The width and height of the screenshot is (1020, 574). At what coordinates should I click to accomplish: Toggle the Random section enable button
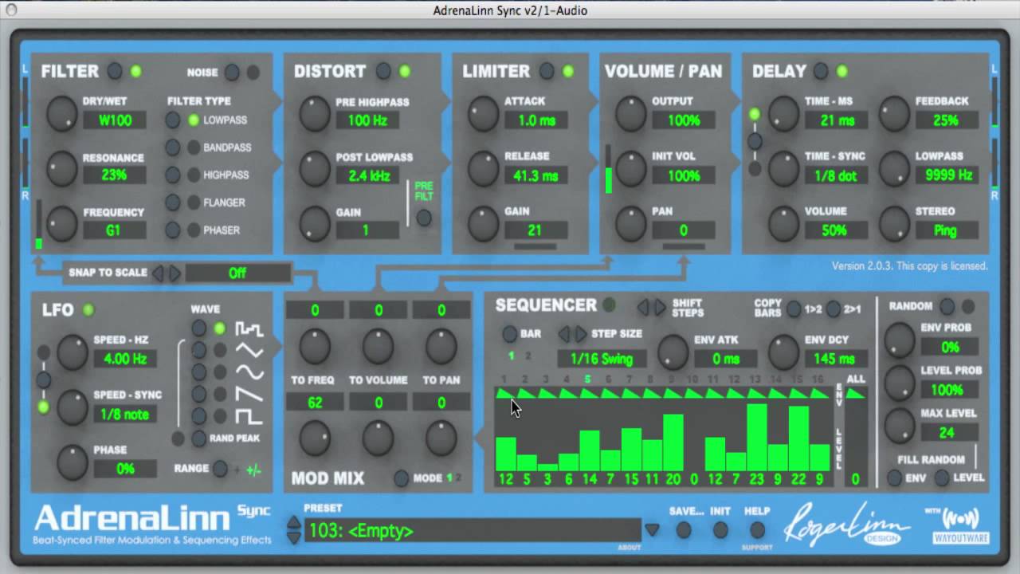click(947, 306)
